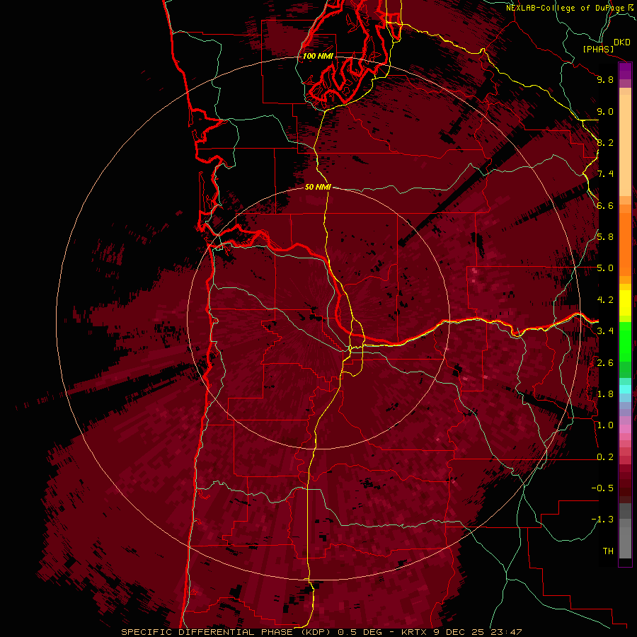Pick the cyan color bar segment
This screenshot has width=637, height=637.
point(625,389)
